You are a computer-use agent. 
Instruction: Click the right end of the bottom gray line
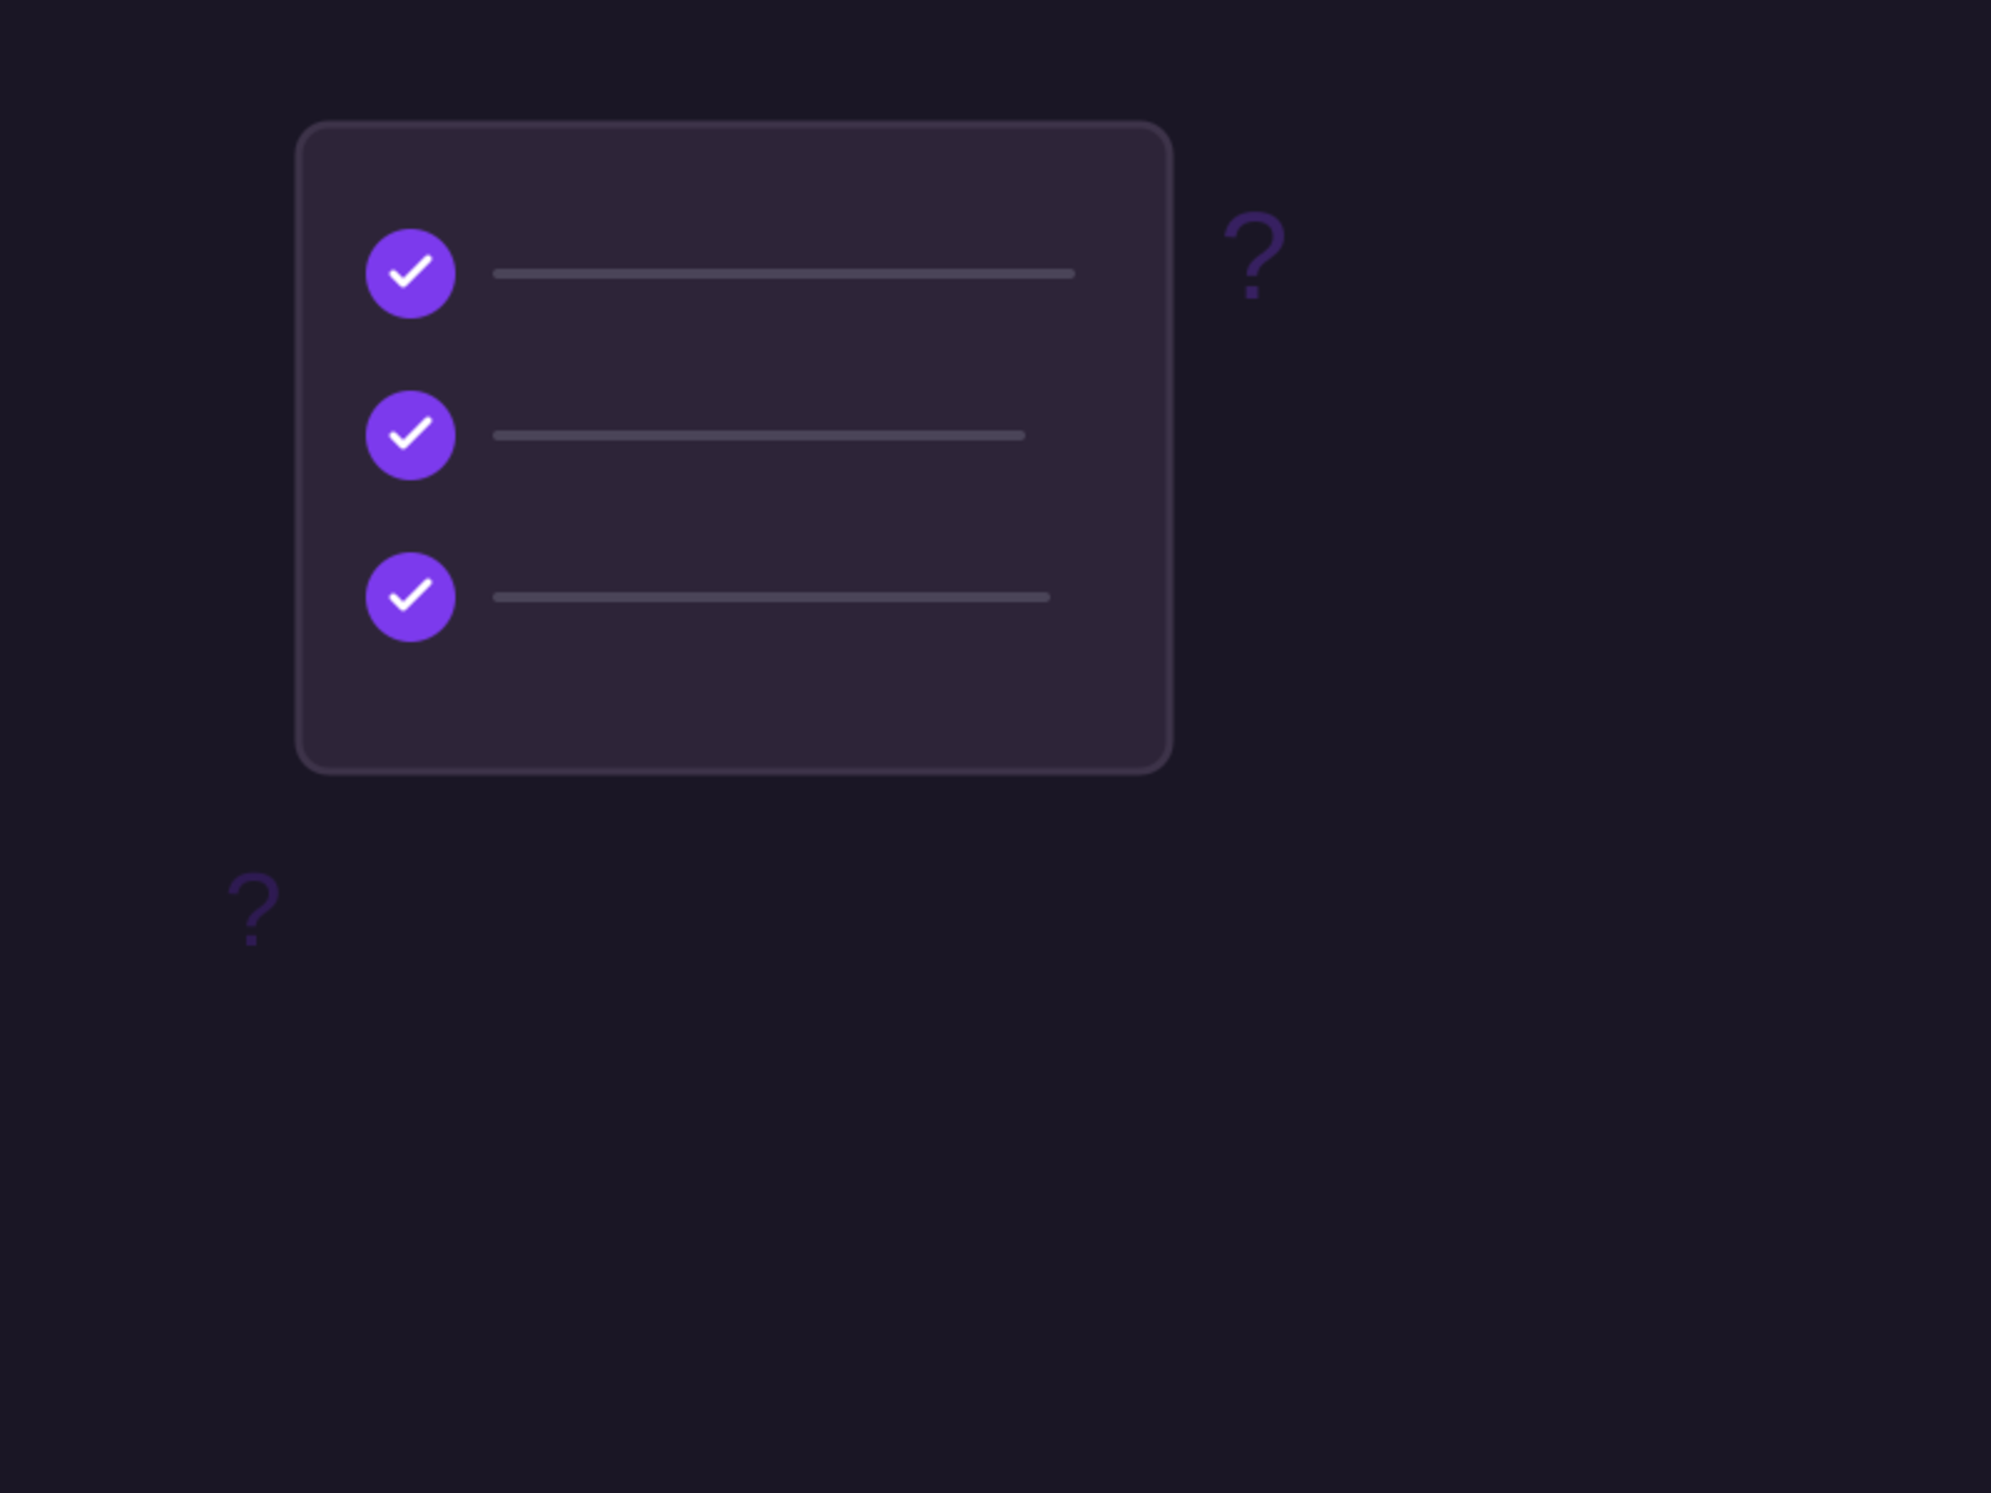tap(1045, 597)
